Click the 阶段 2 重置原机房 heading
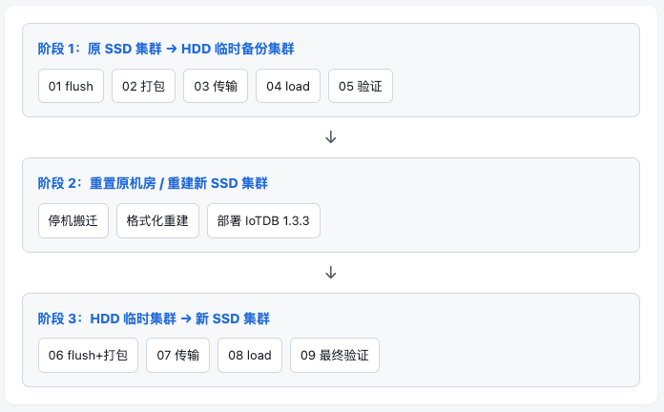This screenshot has height=412, width=664. pyautogui.click(x=153, y=183)
